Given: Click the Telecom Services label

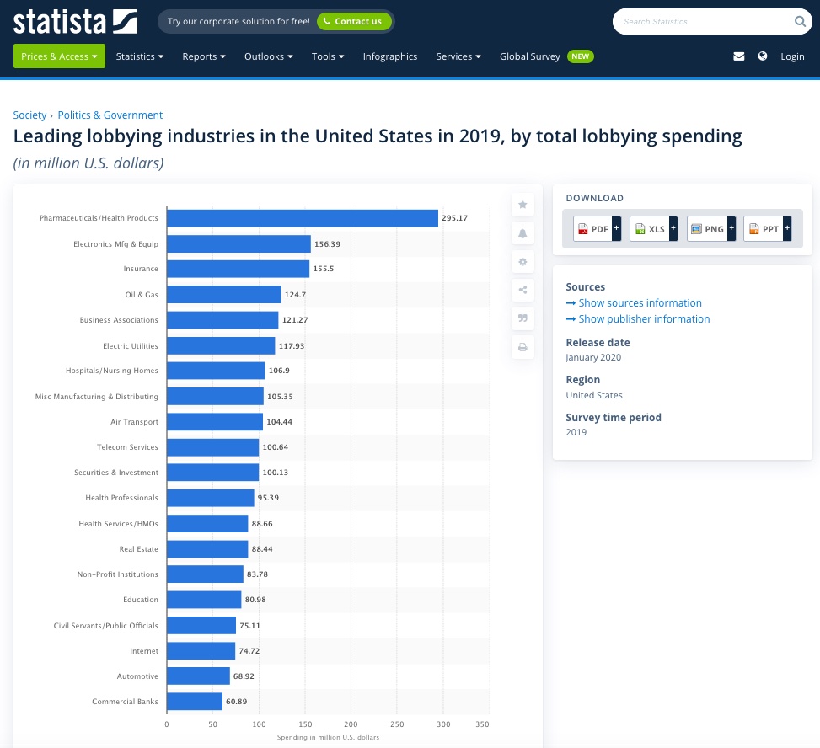Looking at the screenshot, I should click(127, 447).
